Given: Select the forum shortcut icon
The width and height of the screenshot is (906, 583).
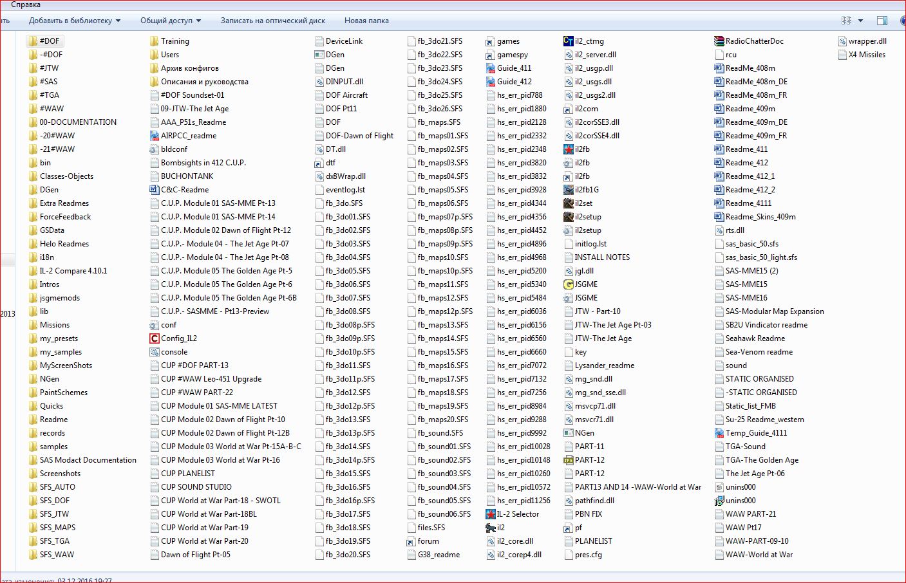Looking at the screenshot, I should 411,541.
